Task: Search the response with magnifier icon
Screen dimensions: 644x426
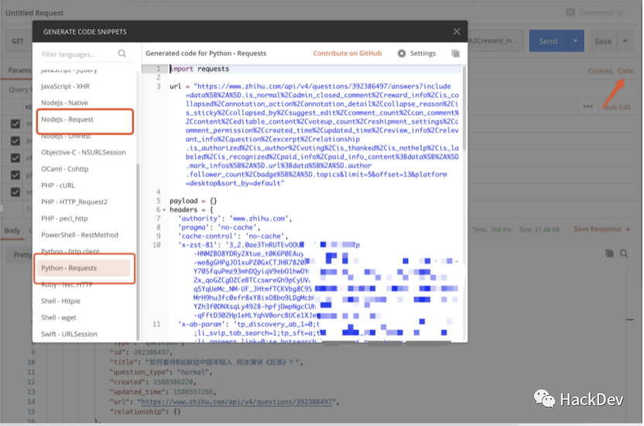Action: click(x=623, y=253)
